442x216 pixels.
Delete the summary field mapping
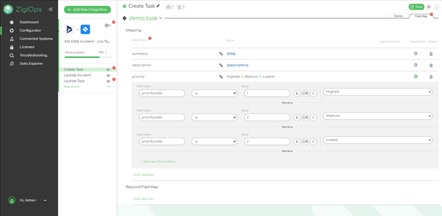(x=431, y=54)
